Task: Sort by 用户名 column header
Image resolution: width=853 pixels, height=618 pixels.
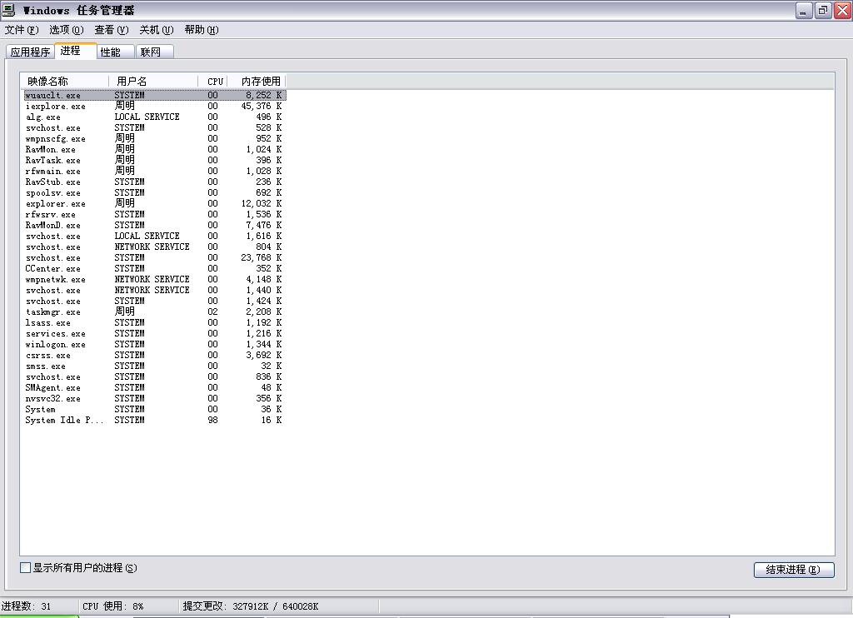Action: (x=153, y=81)
